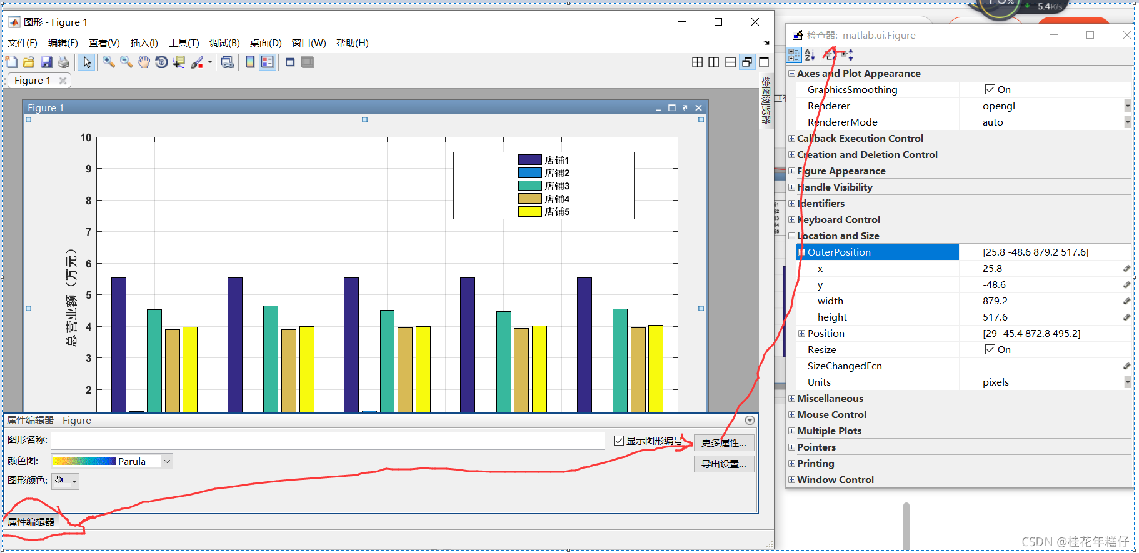Open the 文件(F) menu
The width and height of the screenshot is (1139, 553).
pos(23,43)
